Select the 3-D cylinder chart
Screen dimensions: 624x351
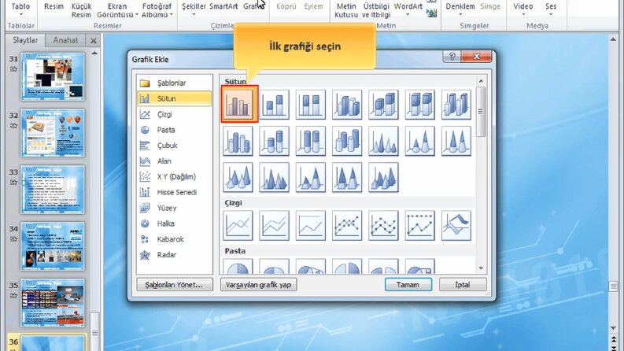[x=347, y=141]
